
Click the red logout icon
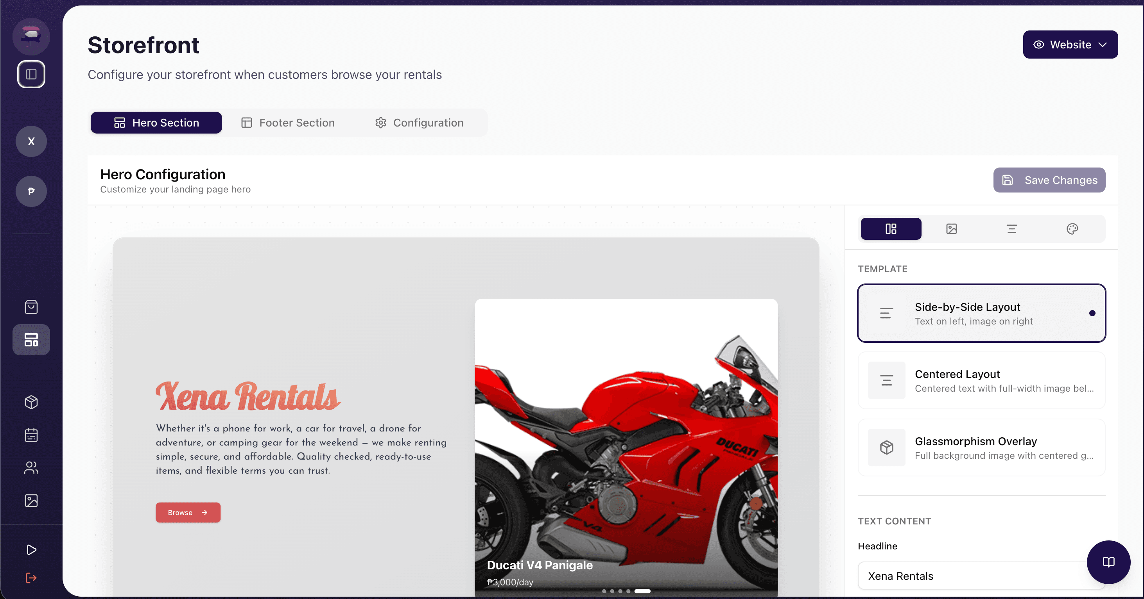(x=31, y=578)
